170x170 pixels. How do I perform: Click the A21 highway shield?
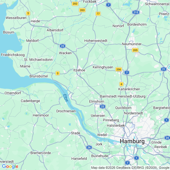coord(164,69)
